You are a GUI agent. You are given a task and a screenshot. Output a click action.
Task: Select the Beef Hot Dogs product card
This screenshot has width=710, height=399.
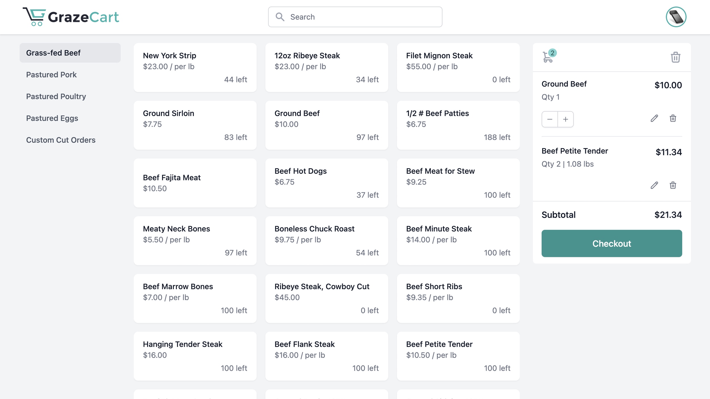pyautogui.click(x=327, y=183)
